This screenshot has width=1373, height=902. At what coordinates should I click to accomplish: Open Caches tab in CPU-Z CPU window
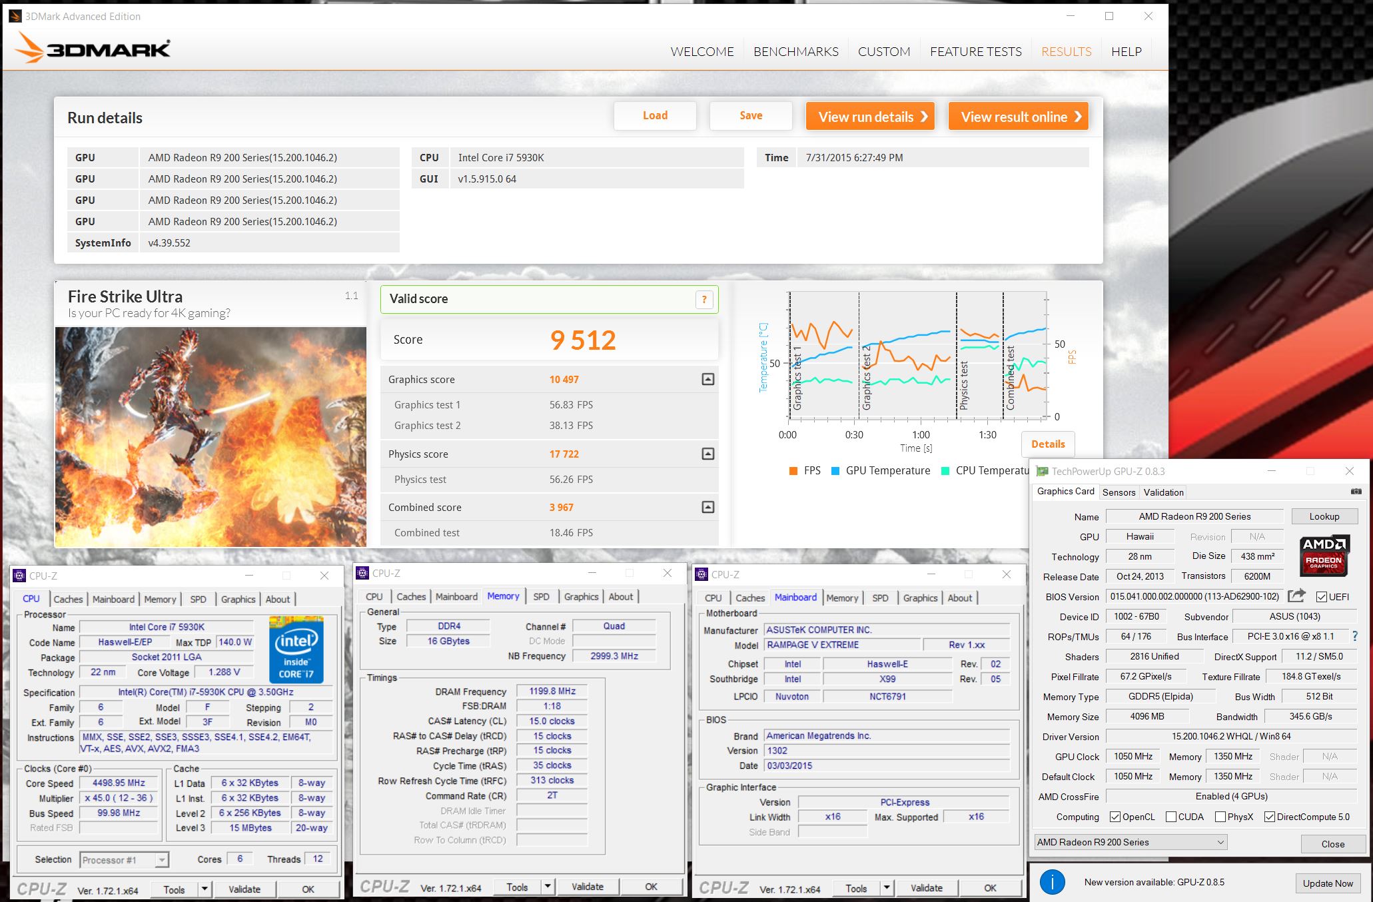click(68, 599)
